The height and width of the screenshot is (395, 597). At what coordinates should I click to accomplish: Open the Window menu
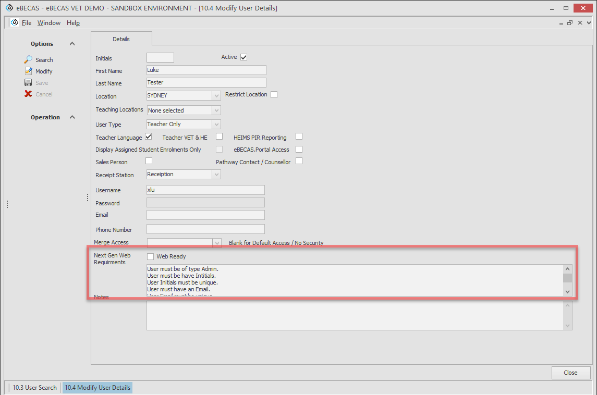tap(48, 23)
